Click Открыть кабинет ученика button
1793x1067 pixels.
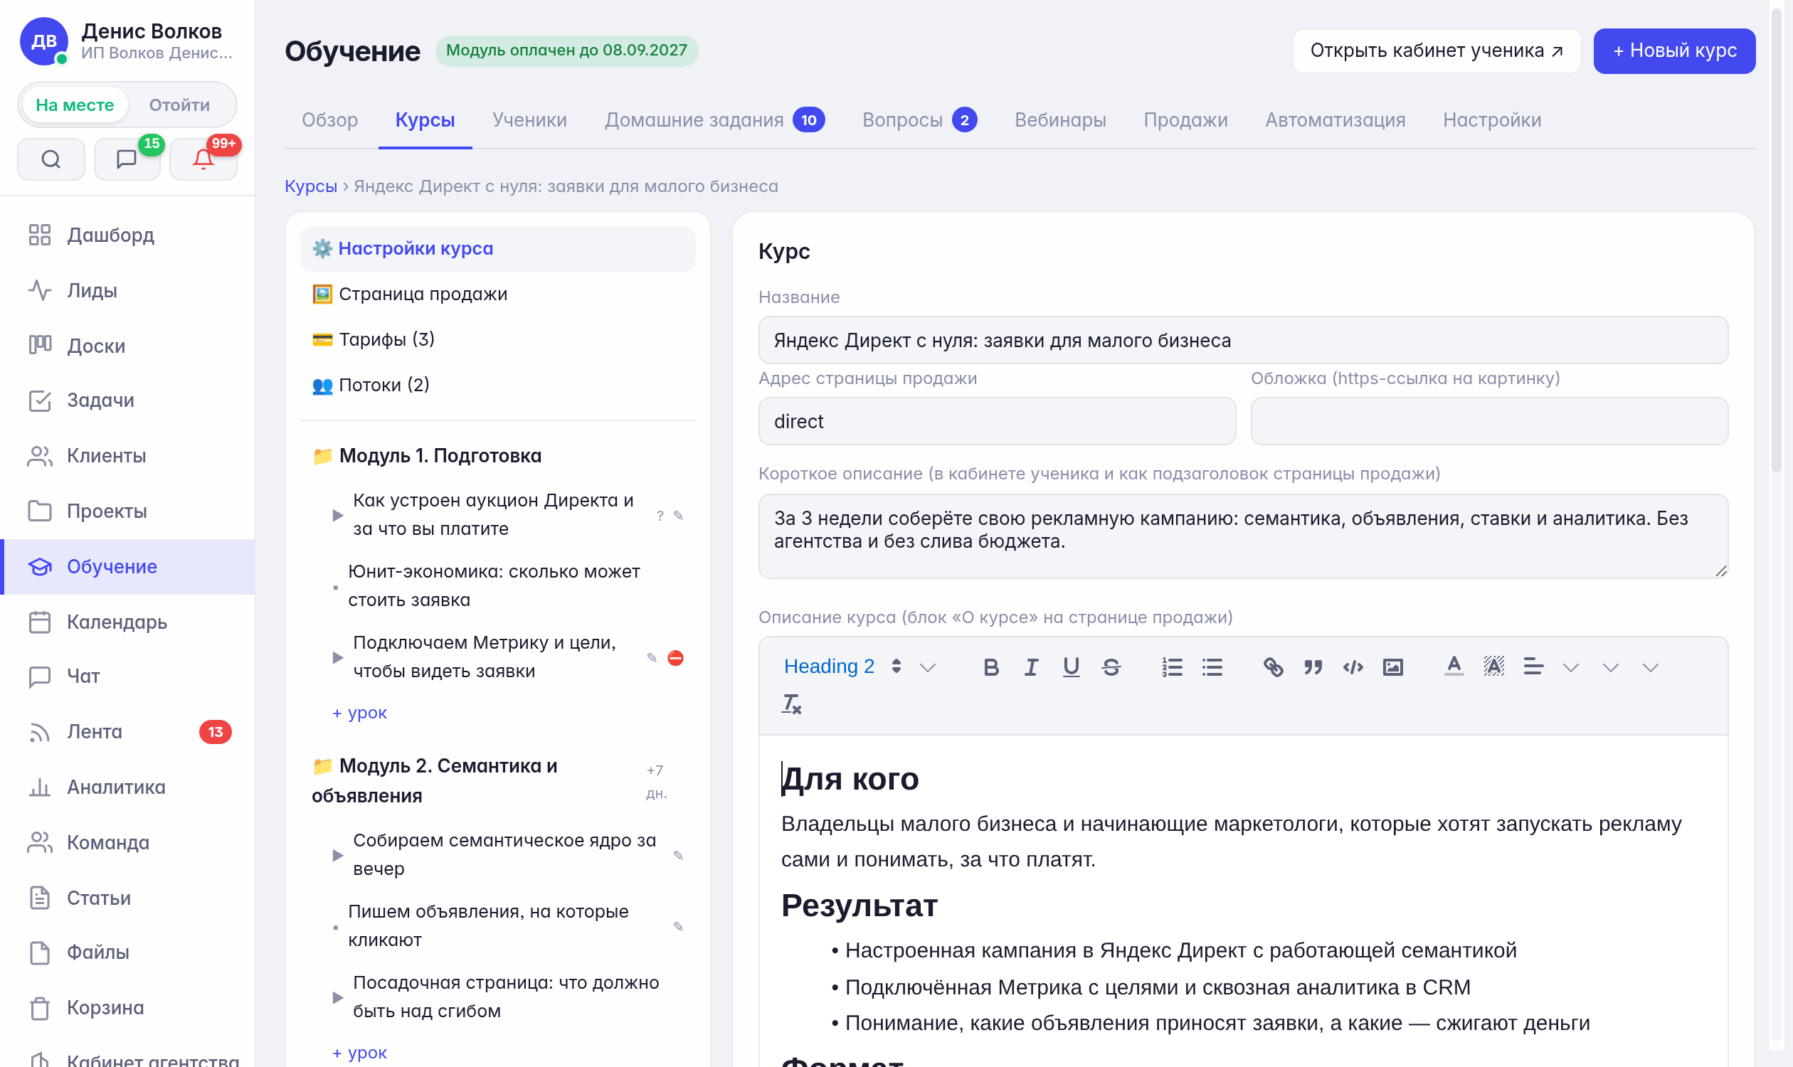pos(1437,51)
